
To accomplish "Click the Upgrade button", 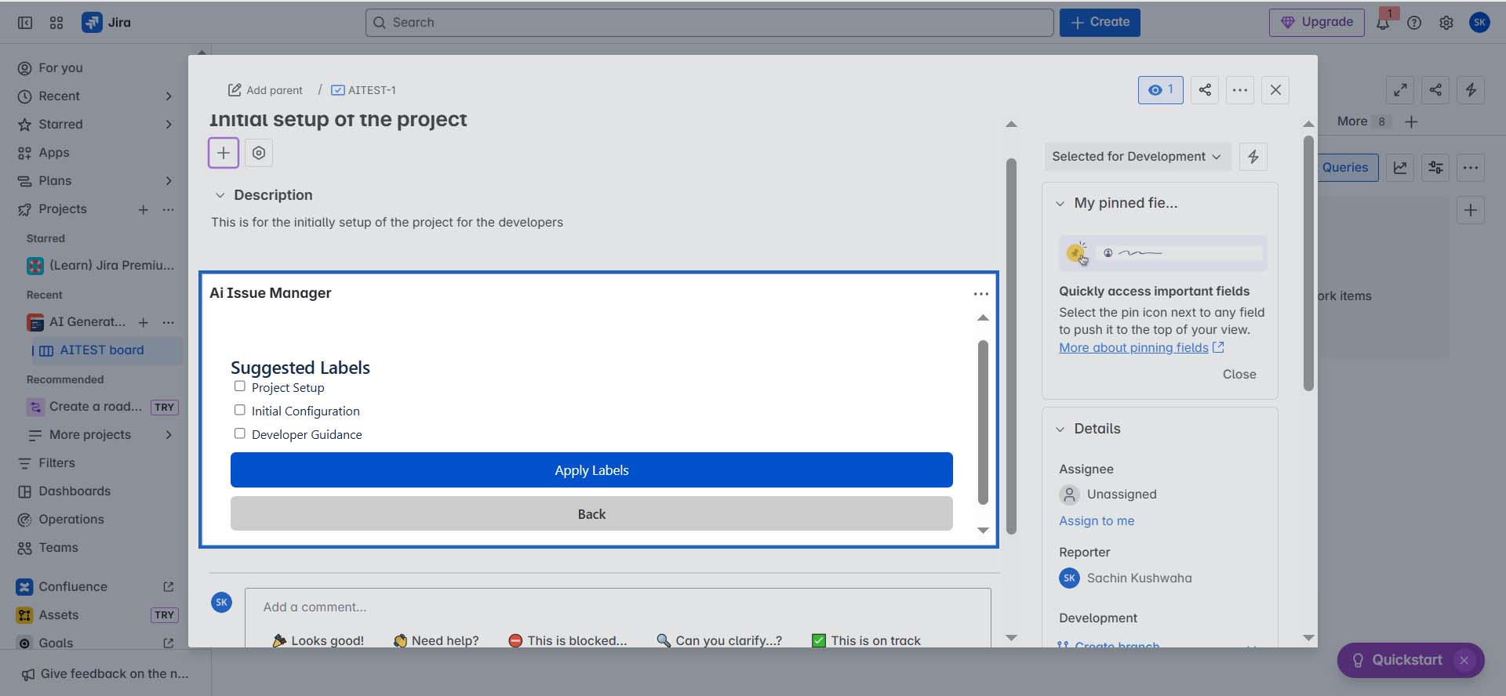I will click(x=1317, y=23).
